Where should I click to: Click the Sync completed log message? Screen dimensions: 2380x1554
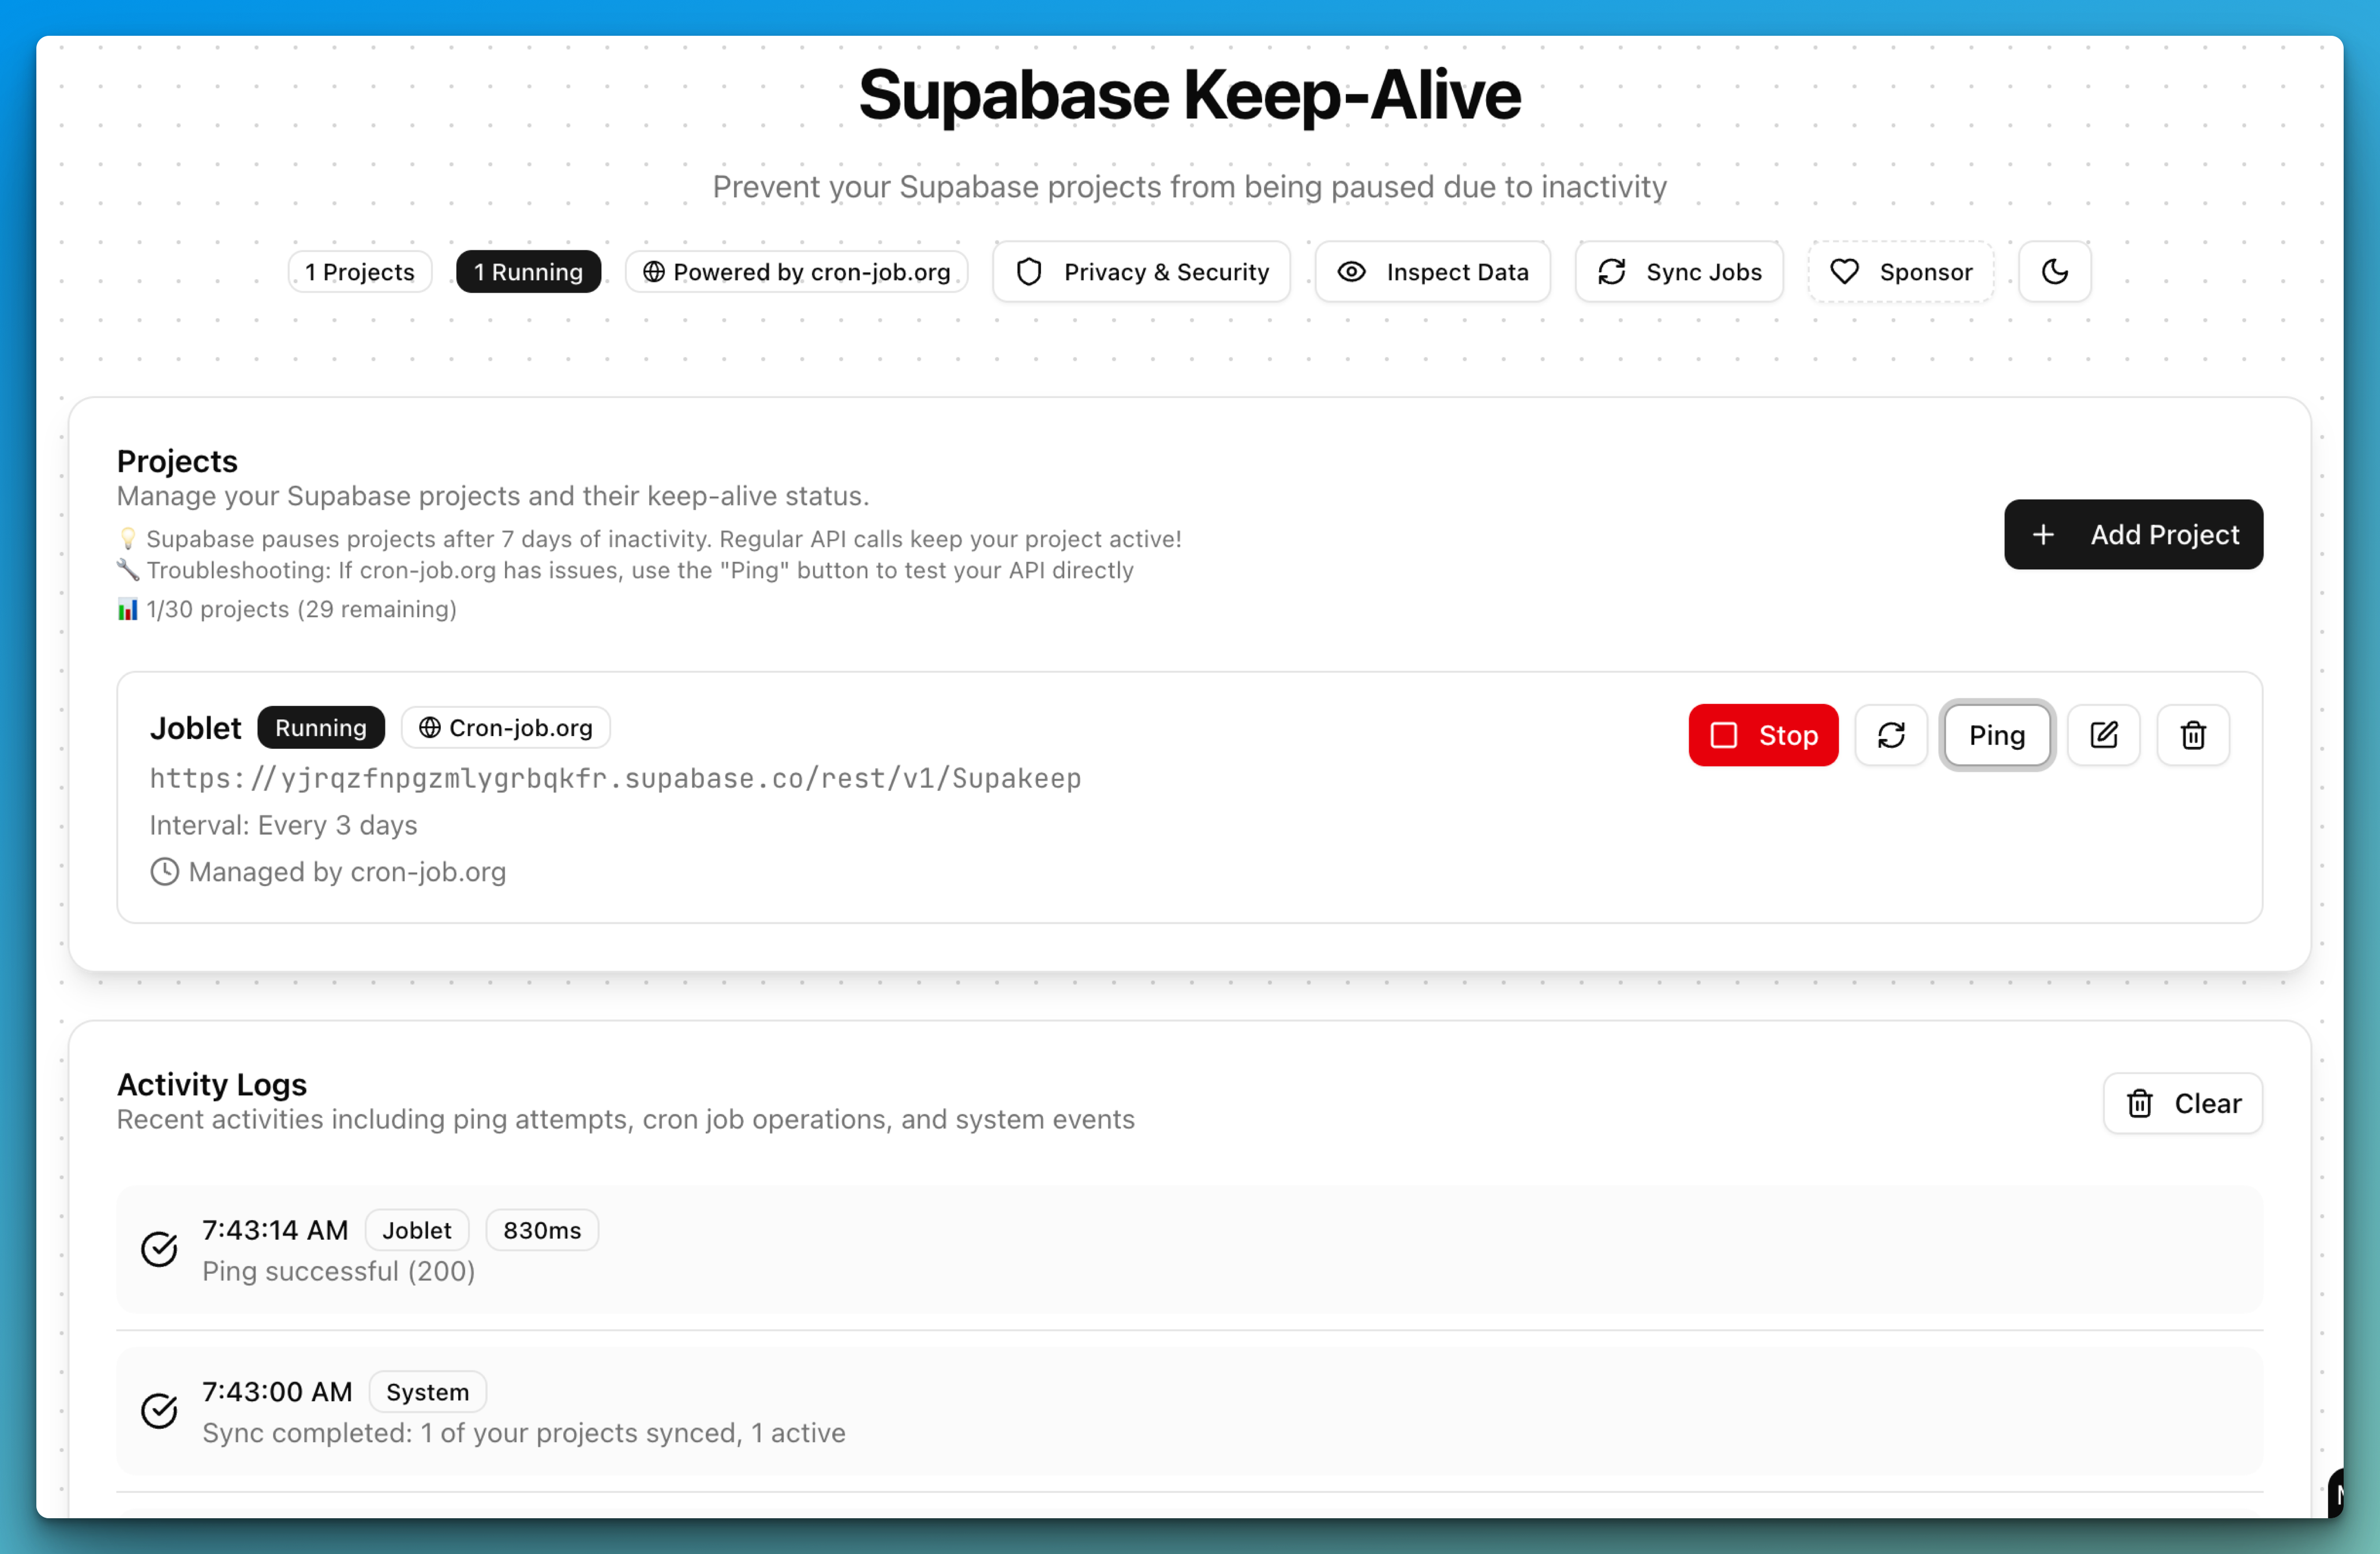[524, 1433]
